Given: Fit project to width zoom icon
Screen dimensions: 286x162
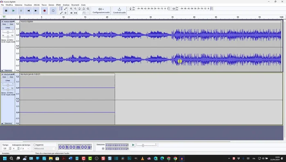Looking at the screenshot, I should 84,9.
